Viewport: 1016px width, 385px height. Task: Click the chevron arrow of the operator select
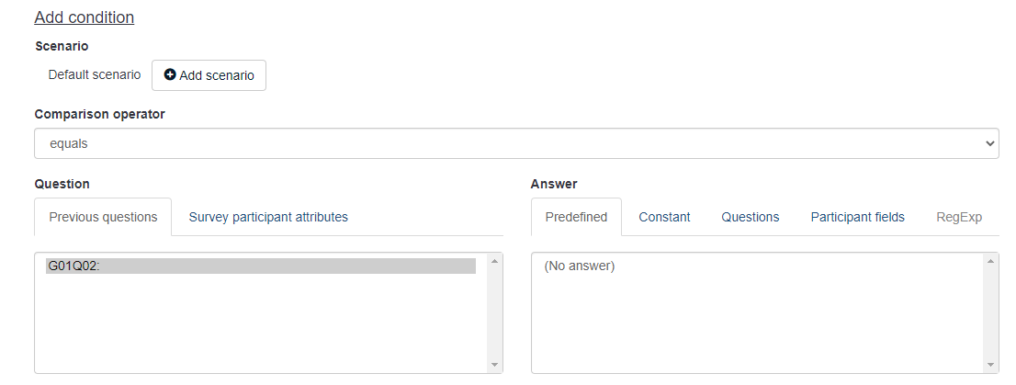pyautogui.click(x=989, y=143)
